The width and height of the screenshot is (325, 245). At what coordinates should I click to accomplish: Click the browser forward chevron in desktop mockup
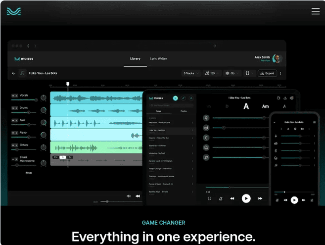click(x=36, y=46)
